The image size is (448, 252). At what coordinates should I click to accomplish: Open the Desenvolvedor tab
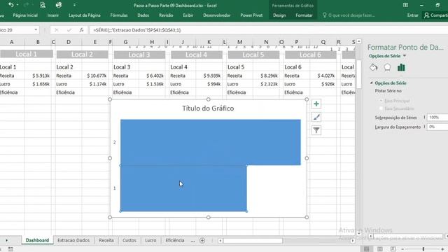(217, 15)
